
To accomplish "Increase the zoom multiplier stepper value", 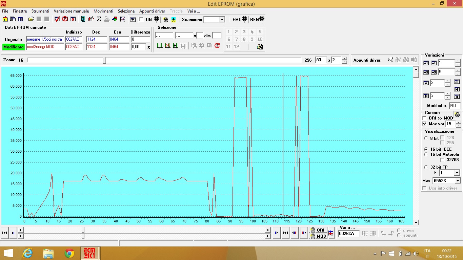I will tap(344, 58).
